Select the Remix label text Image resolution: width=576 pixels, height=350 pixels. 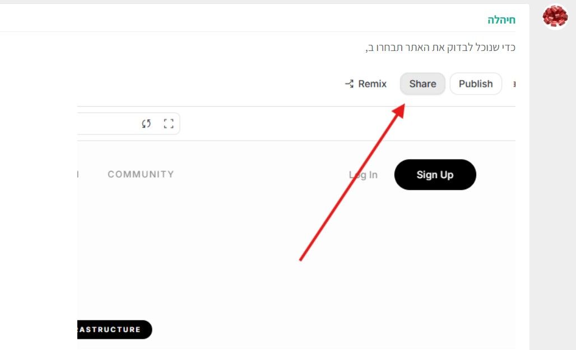click(x=372, y=84)
